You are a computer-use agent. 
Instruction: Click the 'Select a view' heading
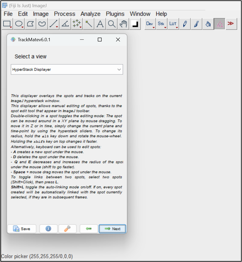(x=31, y=56)
